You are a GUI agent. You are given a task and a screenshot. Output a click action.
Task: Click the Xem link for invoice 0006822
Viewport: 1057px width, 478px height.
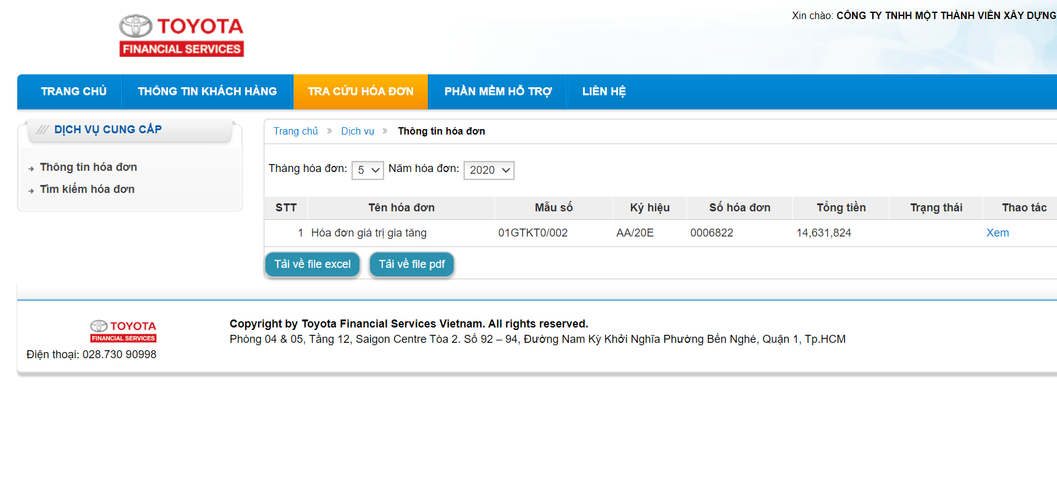point(997,233)
